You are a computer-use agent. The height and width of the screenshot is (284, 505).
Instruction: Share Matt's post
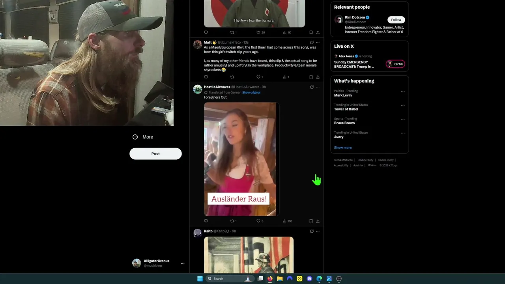click(318, 77)
